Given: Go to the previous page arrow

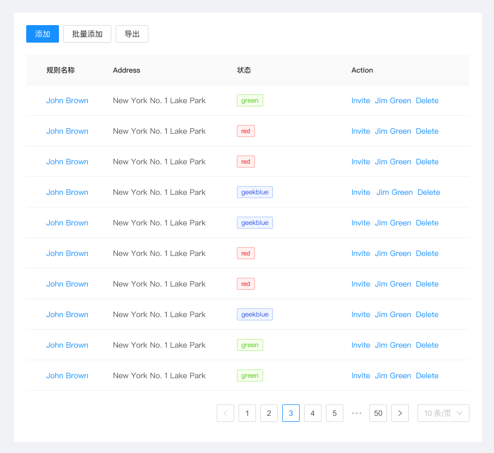Looking at the screenshot, I should coord(225,413).
